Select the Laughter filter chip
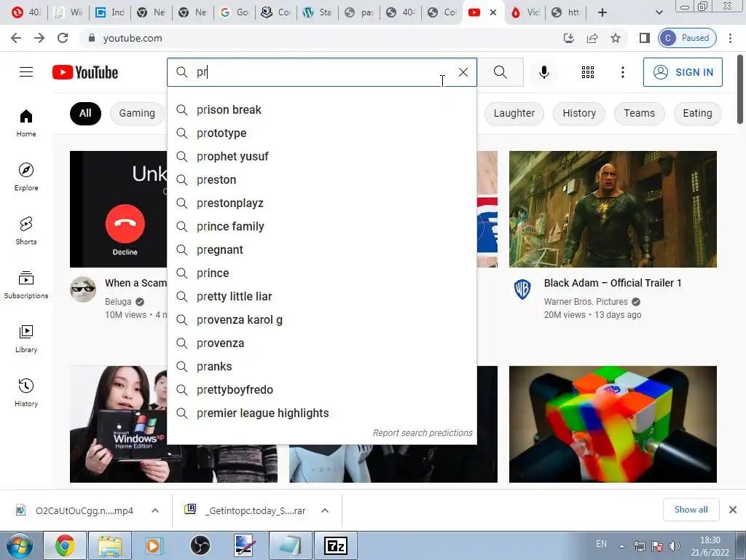 (x=514, y=113)
